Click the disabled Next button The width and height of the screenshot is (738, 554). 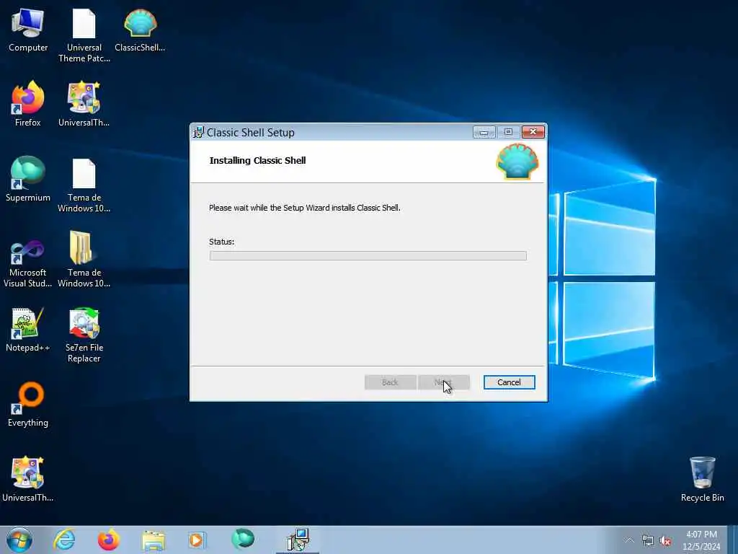(444, 382)
